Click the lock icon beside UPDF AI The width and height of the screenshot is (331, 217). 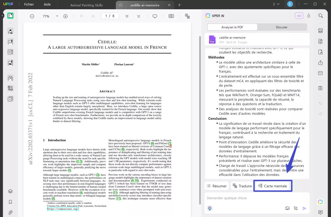(309, 16)
